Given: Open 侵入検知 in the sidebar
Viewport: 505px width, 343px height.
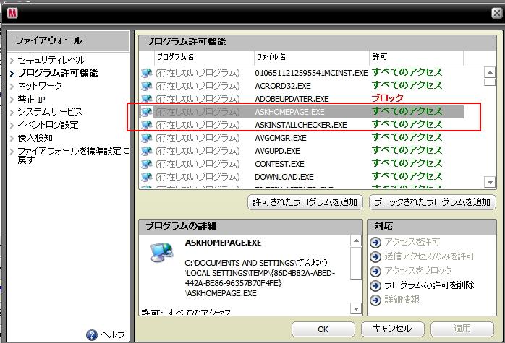Looking at the screenshot, I should (35, 138).
